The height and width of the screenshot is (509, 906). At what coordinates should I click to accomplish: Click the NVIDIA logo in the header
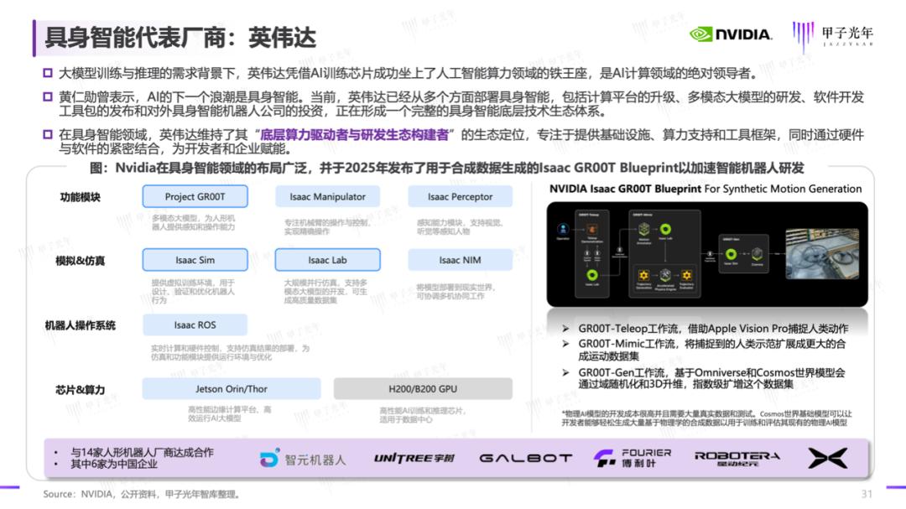[x=730, y=34]
